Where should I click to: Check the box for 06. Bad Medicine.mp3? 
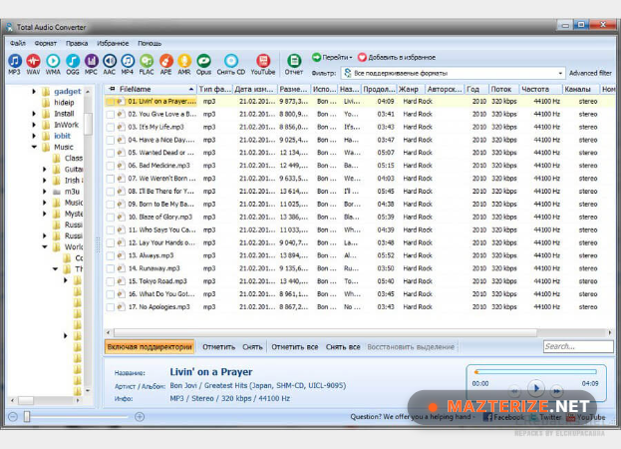(x=110, y=166)
